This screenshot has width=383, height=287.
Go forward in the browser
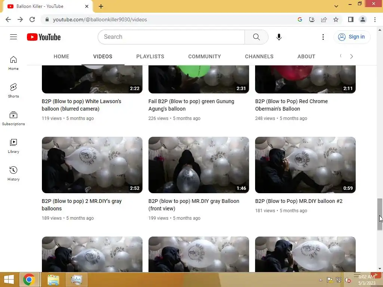pos(20,19)
